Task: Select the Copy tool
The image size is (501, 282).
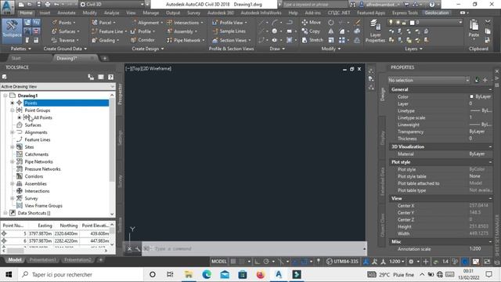Action: tap(311, 31)
